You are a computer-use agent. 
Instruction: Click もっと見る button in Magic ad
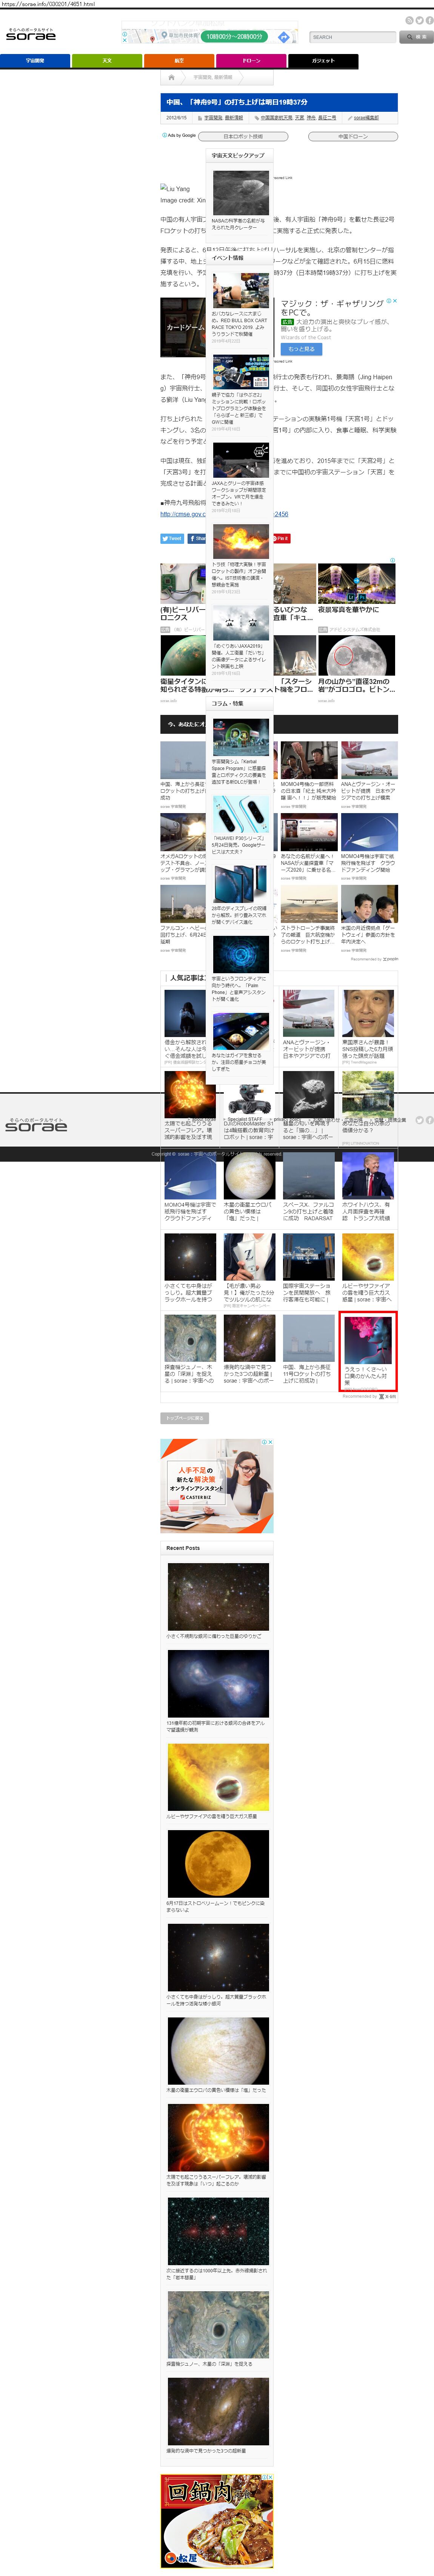(301, 349)
